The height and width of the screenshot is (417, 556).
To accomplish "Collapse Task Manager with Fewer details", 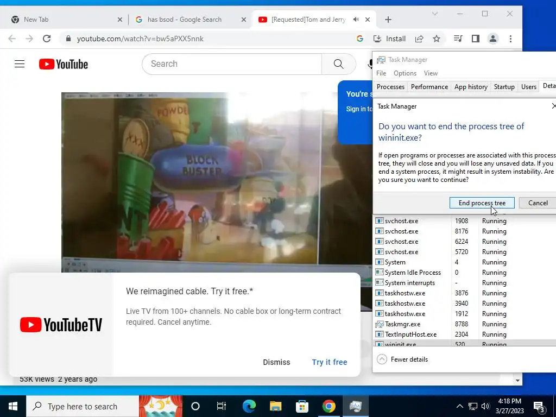I will (x=402, y=359).
